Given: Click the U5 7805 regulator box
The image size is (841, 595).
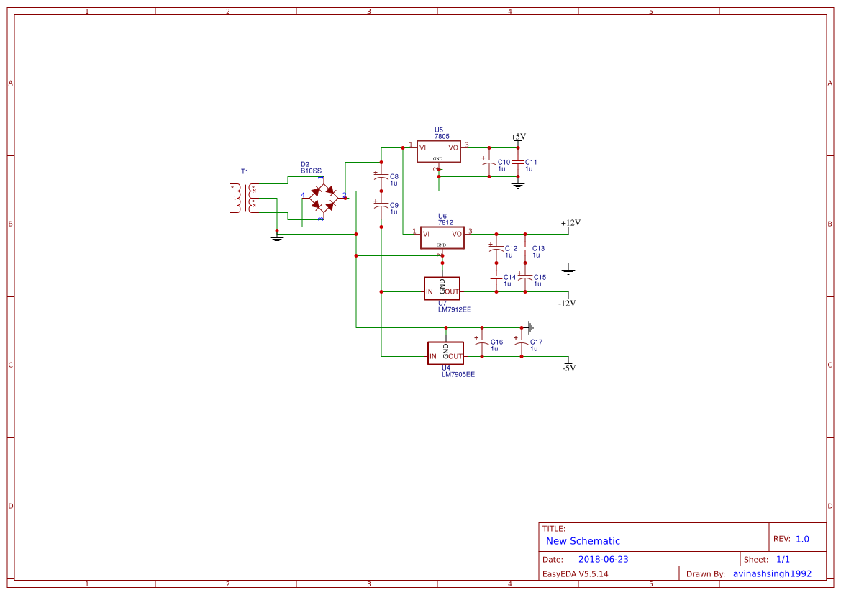Looking at the screenshot, I should [x=438, y=151].
